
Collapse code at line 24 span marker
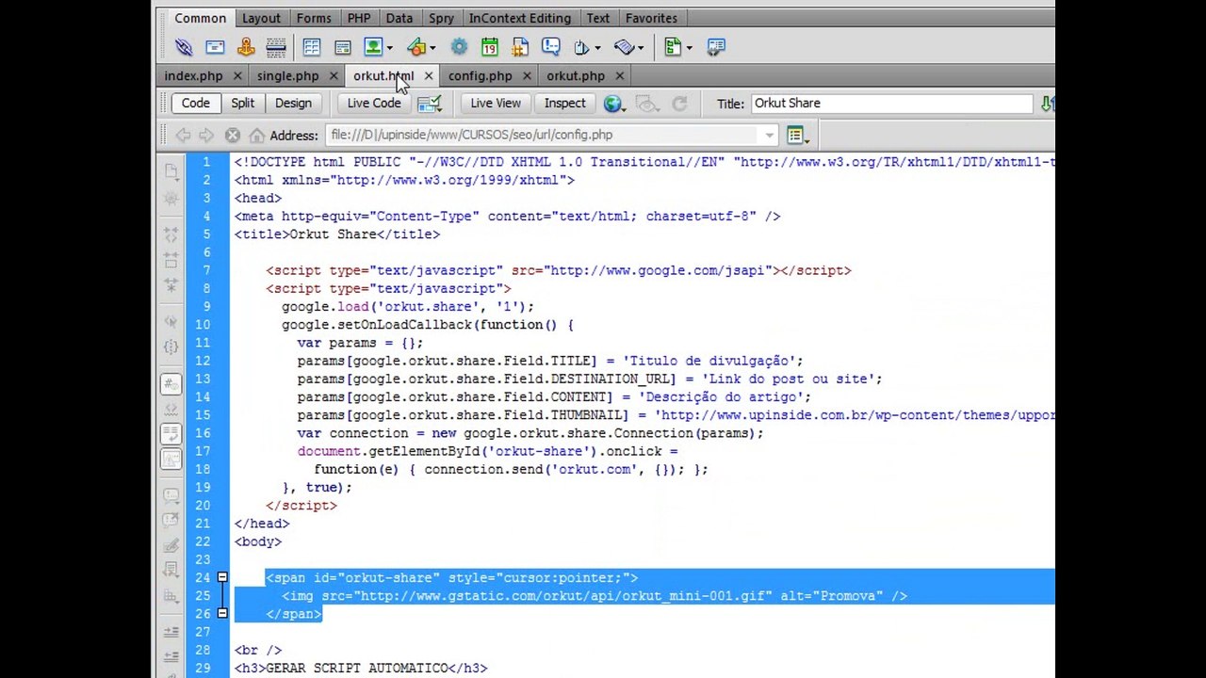[x=222, y=577]
